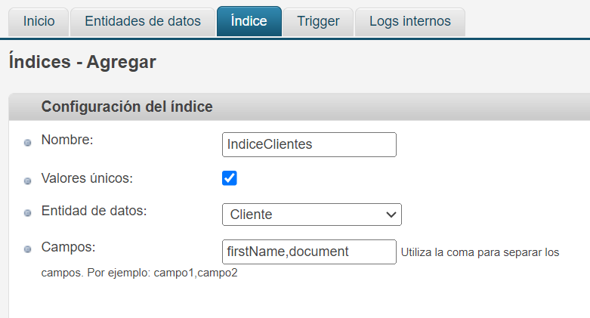Select the Índice tab
The height and width of the screenshot is (318, 590).
click(x=249, y=21)
